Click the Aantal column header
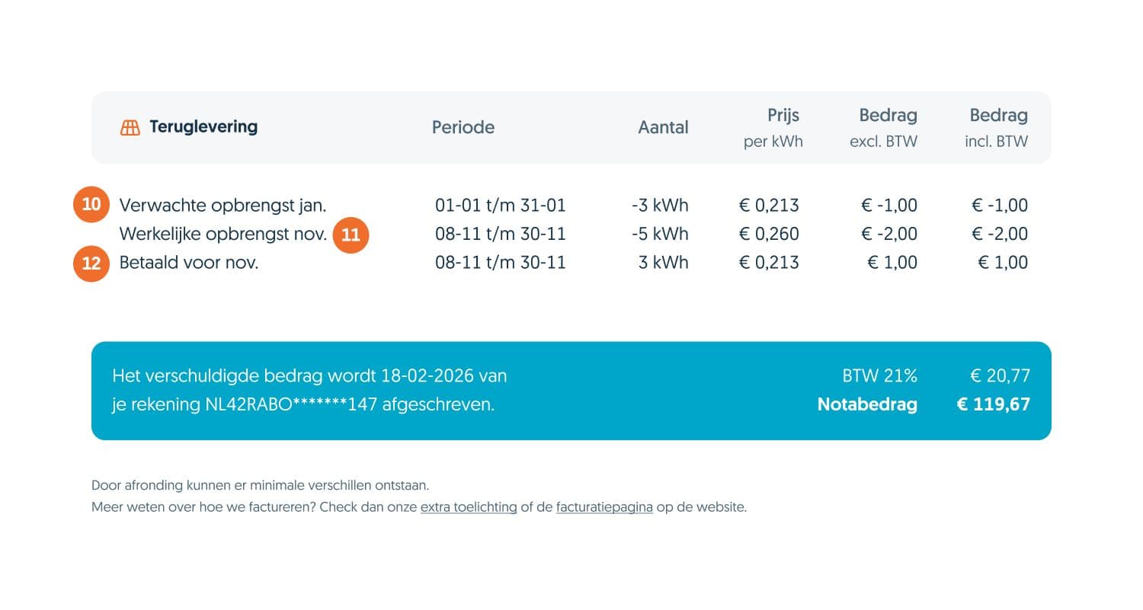The width and height of the screenshot is (1143, 610). [663, 127]
